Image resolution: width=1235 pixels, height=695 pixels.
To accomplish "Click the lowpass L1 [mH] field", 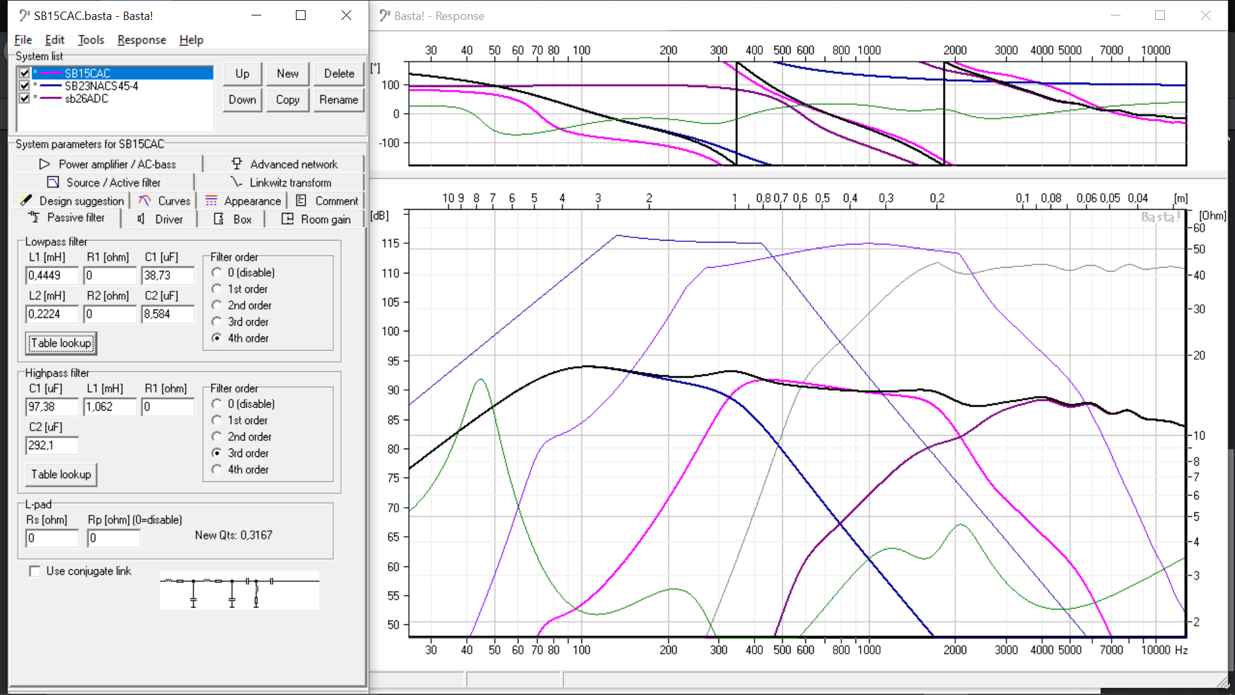I will (x=52, y=275).
